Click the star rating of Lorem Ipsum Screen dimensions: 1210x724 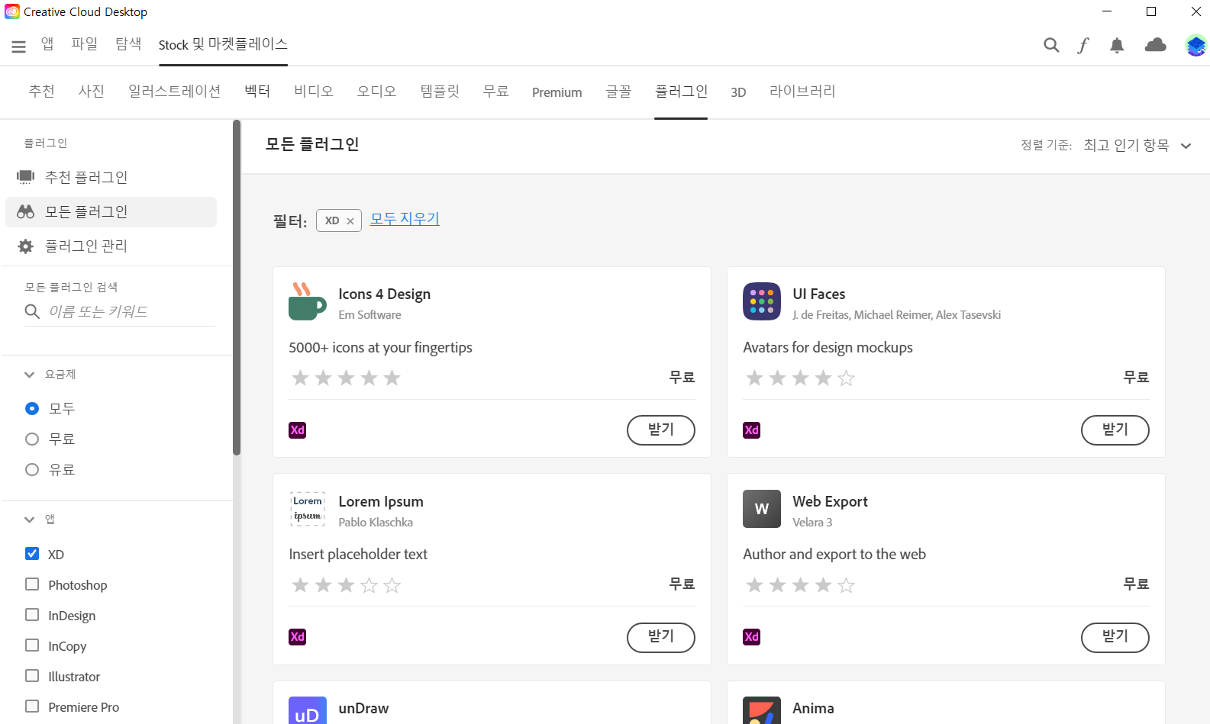tap(346, 585)
